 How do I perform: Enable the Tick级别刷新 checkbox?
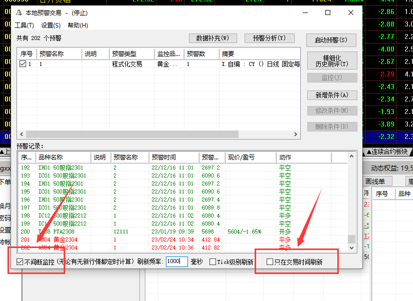213,262
